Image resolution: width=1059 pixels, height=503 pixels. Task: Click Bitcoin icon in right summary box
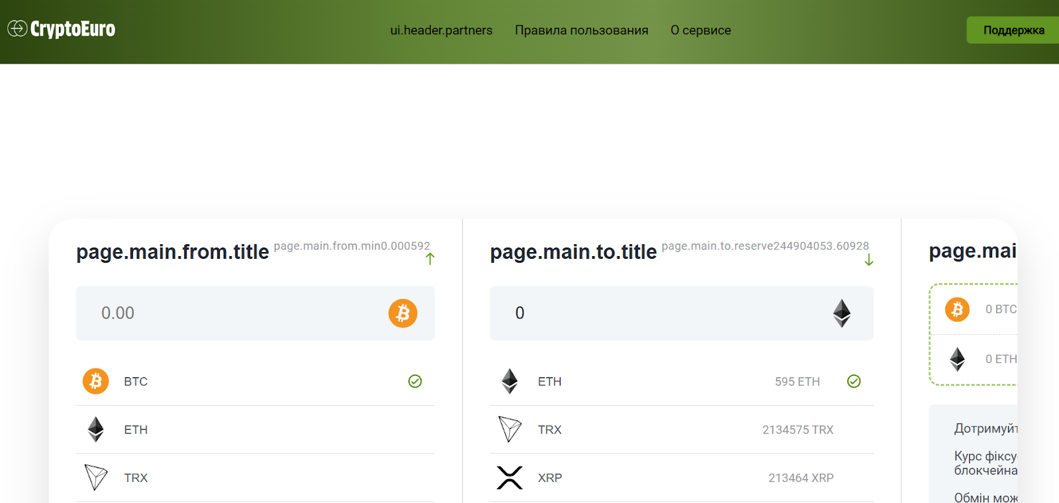(x=957, y=309)
